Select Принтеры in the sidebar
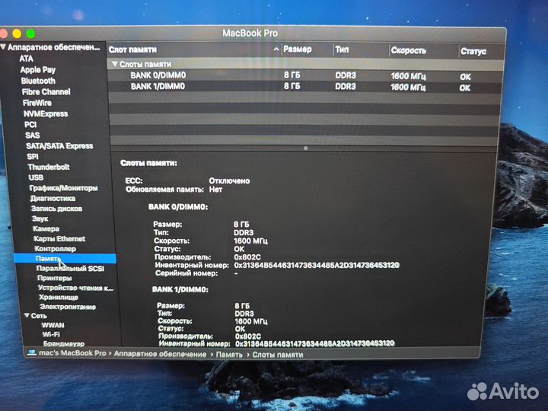 54,278
